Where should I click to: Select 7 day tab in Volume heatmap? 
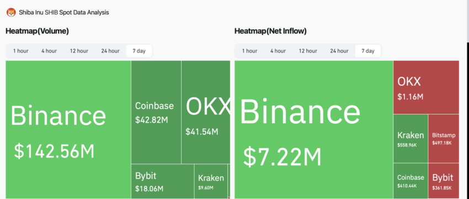[139, 51]
